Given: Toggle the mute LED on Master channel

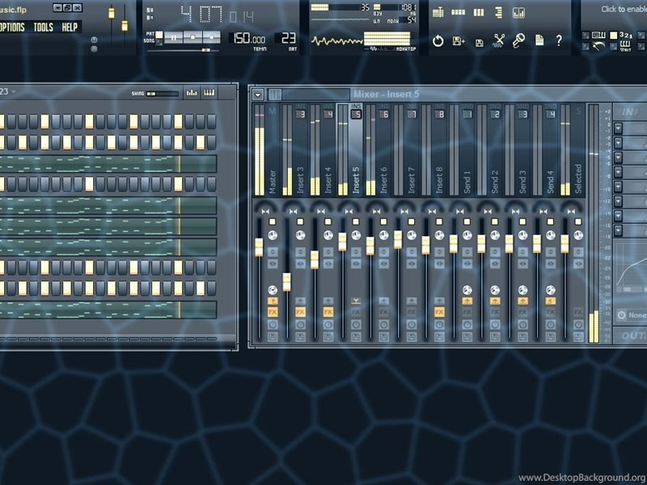Looking at the screenshot, I should click(273, 221).
